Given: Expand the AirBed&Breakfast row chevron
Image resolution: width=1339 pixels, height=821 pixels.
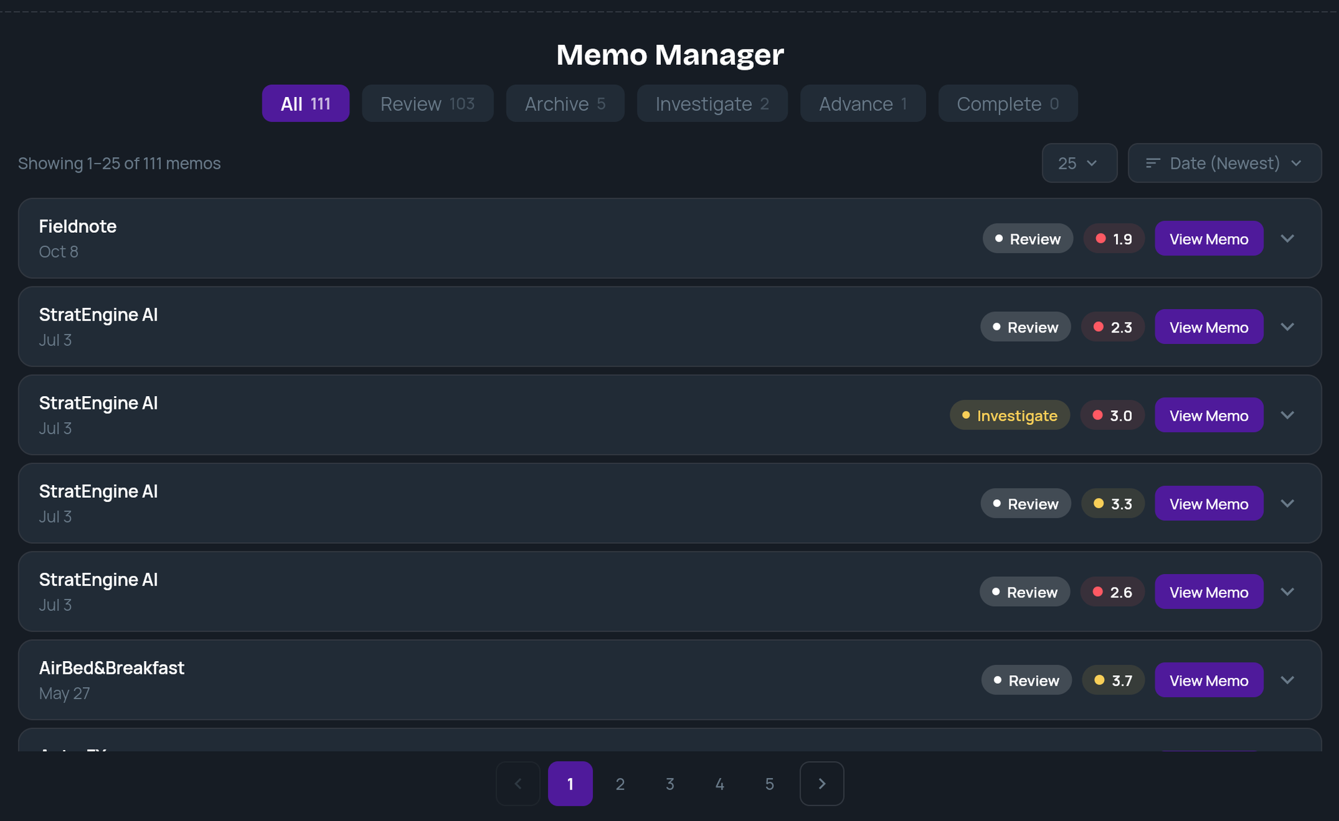Looking at the screenshot, I should (1287, 680).
